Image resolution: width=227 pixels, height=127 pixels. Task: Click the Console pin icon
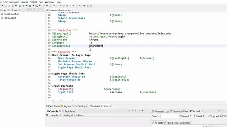pyautogui.click(x=129, y=110)
